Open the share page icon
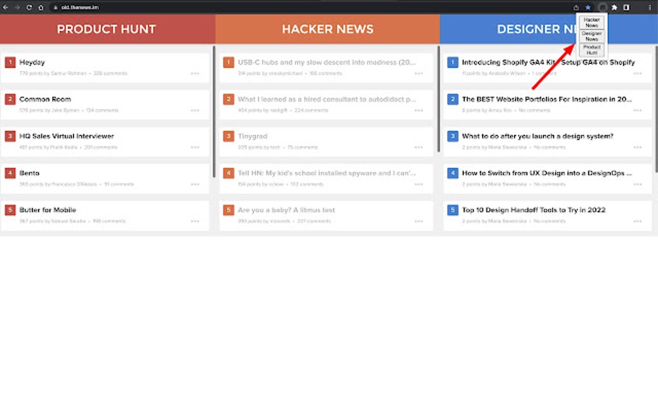This screenshot has height=412, width=658. (x=576, y=7)
